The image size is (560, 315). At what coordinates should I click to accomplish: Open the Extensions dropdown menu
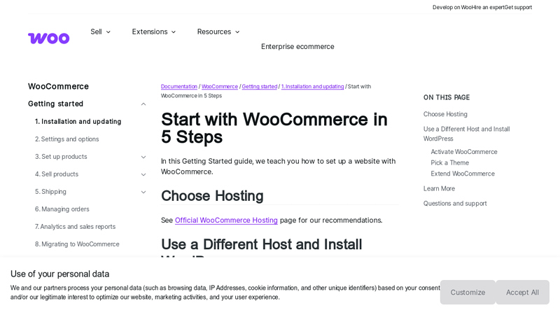click(x=154, y=31)
